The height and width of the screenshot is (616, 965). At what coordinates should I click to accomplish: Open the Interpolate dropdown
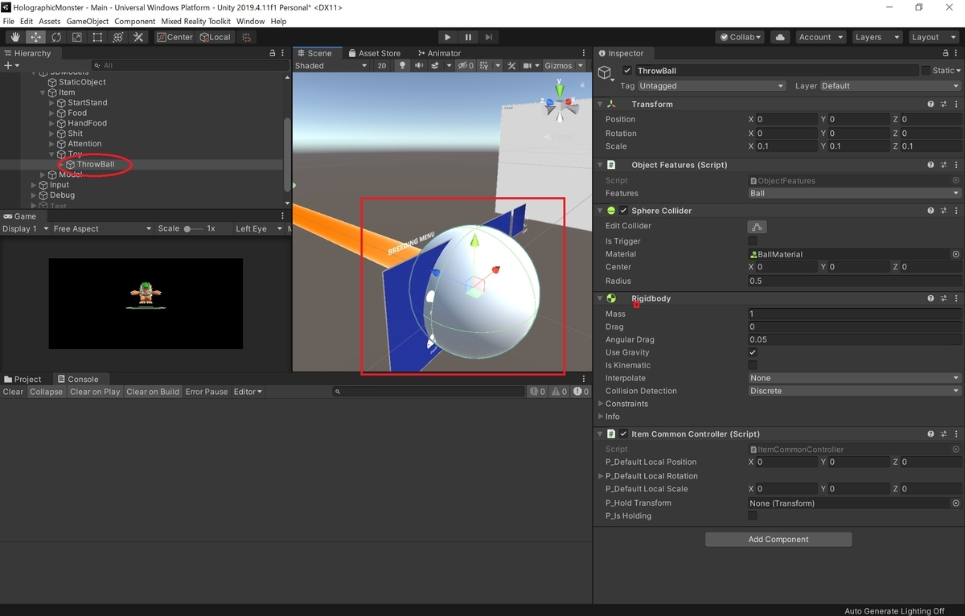pos(854,378)
